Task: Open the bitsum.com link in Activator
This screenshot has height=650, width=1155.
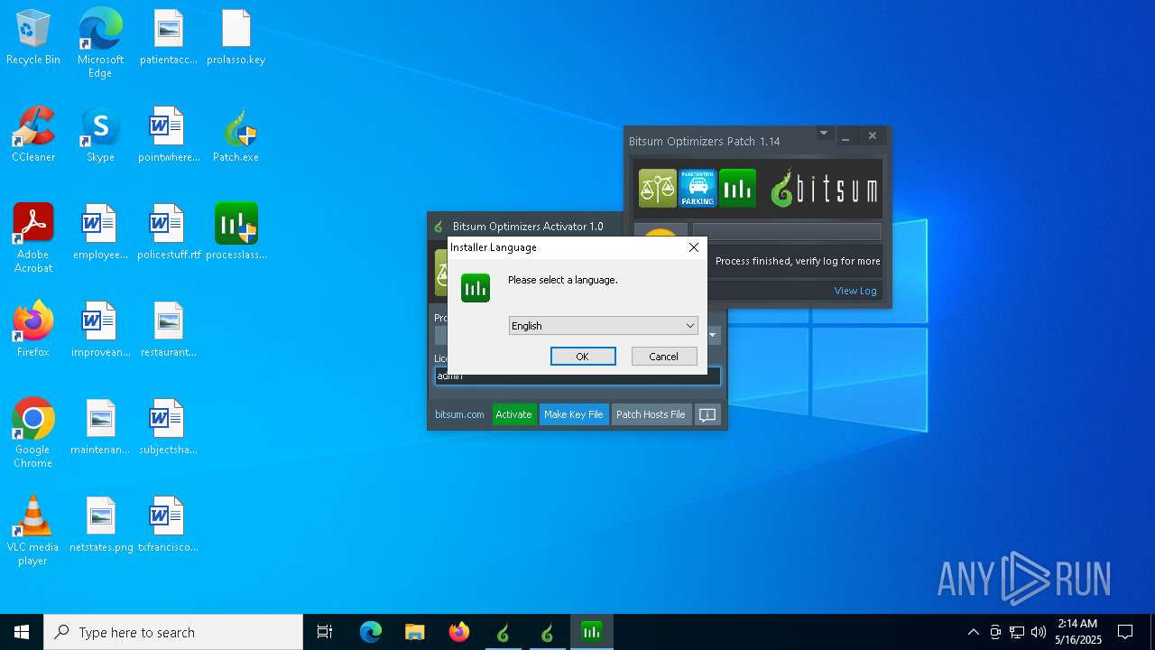Action: 459,414
